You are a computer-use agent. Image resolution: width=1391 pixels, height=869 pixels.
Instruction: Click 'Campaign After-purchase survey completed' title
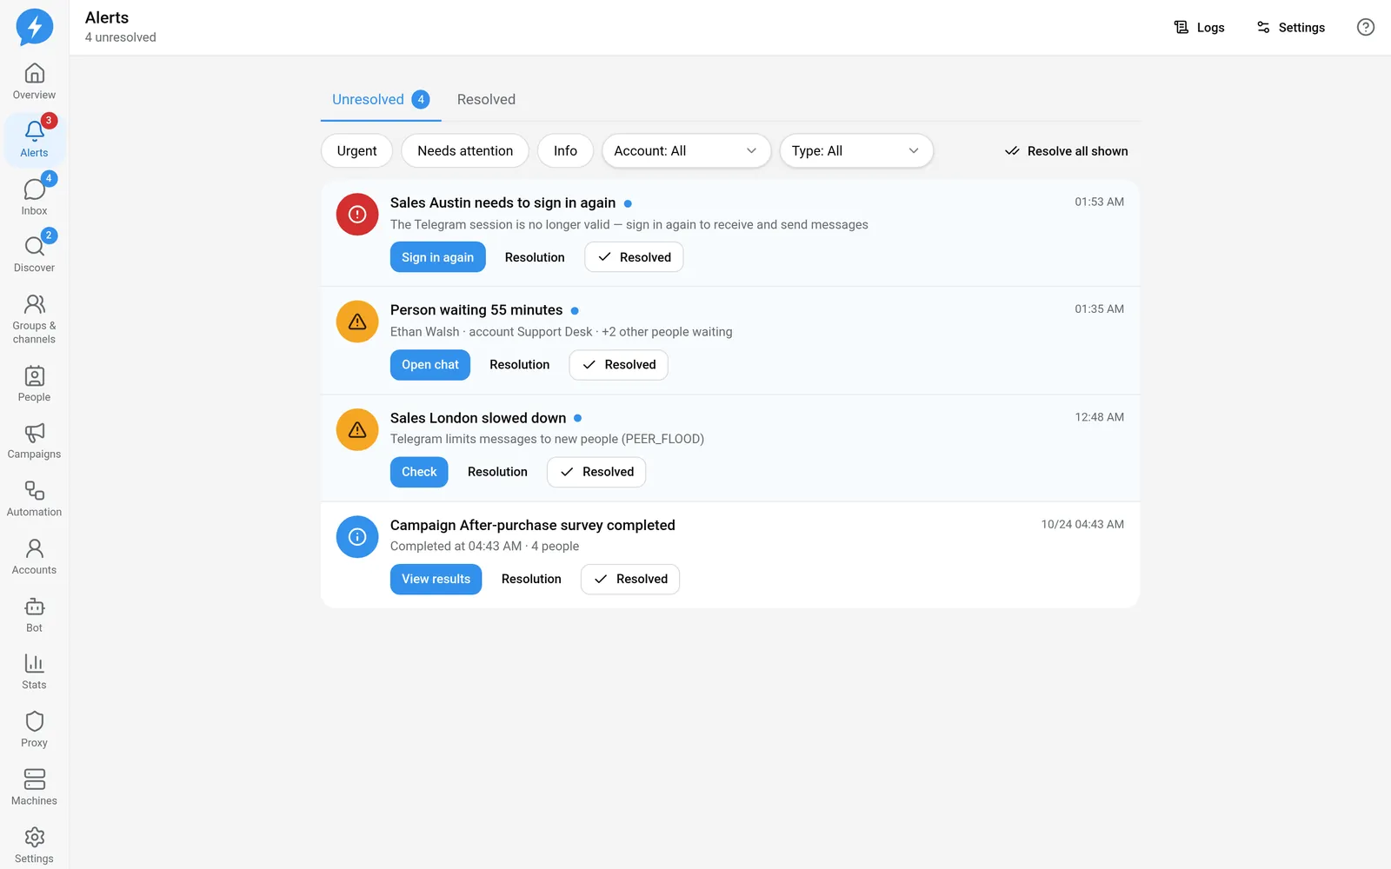pos(533,526)
